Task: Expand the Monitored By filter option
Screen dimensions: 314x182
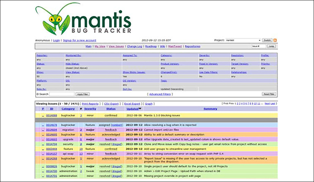Action: coord(73,55)
